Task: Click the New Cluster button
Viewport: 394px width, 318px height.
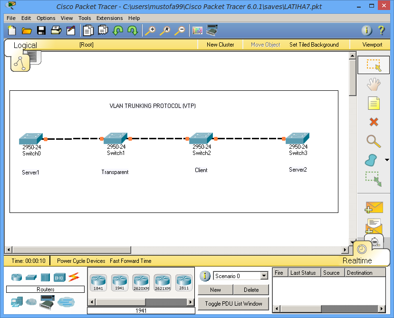Action: pyautogui.click(x=221, y=45)
